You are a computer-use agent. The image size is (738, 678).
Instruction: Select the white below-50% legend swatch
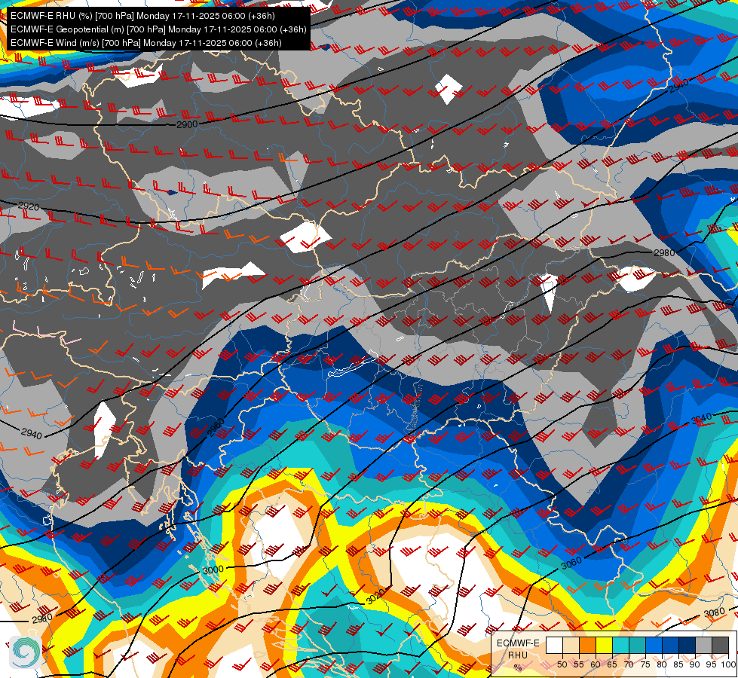(554, 645)
